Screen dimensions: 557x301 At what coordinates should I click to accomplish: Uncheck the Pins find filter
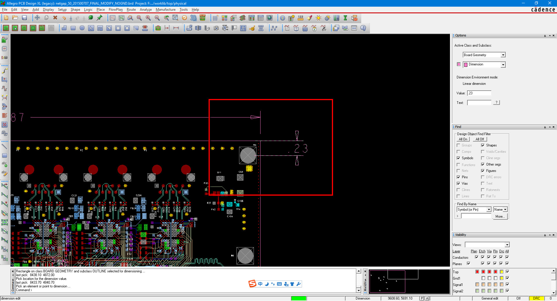[458, 177]
